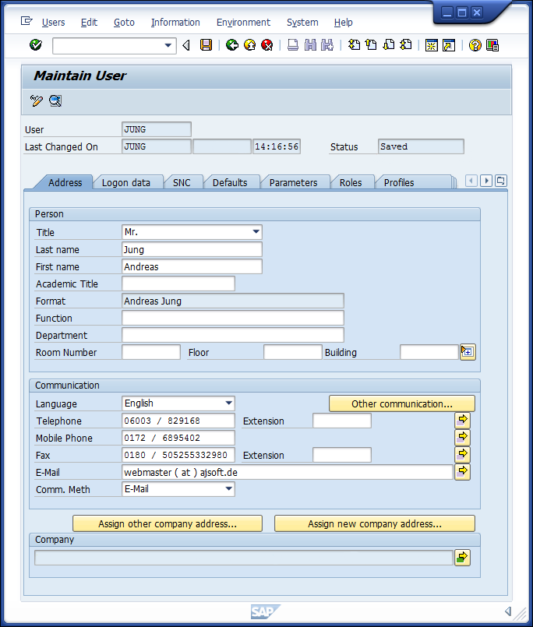Click the empty Department field
The height and width of the screenshot is (627, 533).
233,335
